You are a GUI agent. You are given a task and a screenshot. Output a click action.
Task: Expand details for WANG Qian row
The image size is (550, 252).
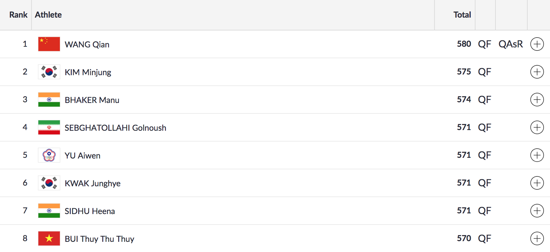coord(537,44)
